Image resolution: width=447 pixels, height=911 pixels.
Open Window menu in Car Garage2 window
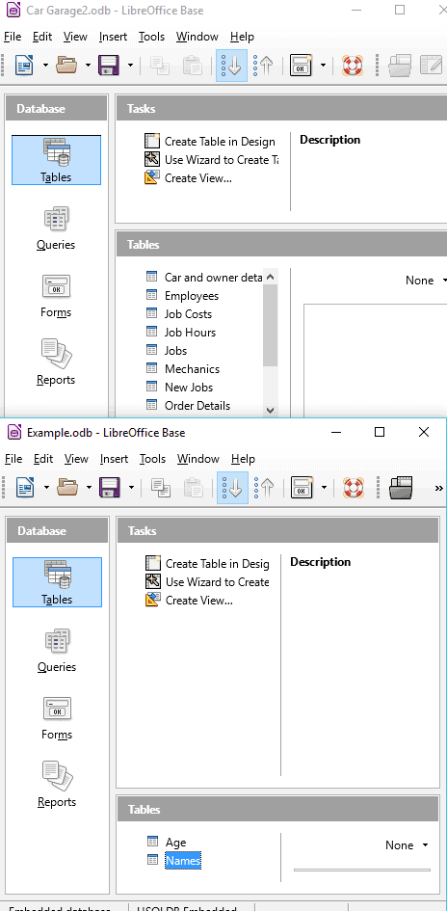tap(197, 37)
